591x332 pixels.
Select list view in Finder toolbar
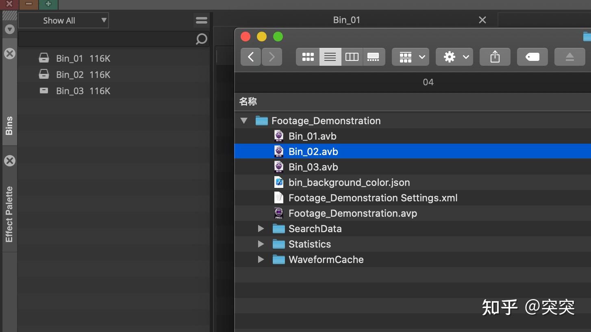[x=330, y=57]
